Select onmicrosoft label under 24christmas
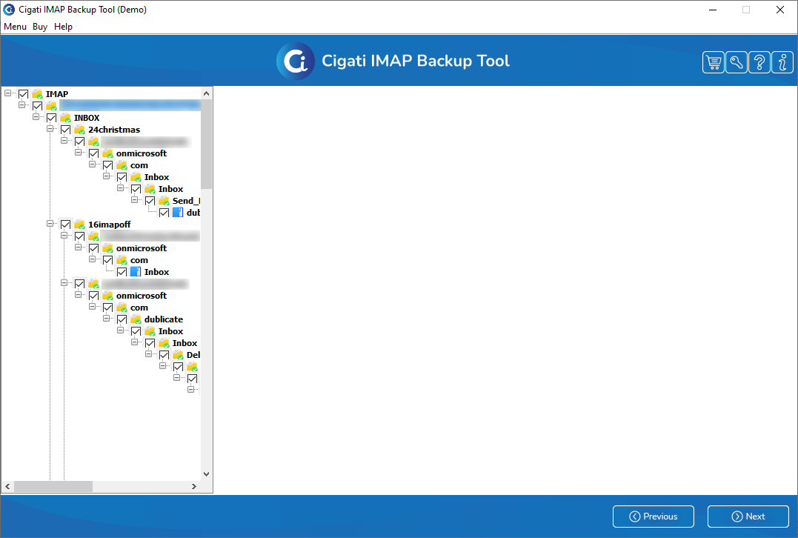This screenshot has height=538, width=798. (142, 153)
